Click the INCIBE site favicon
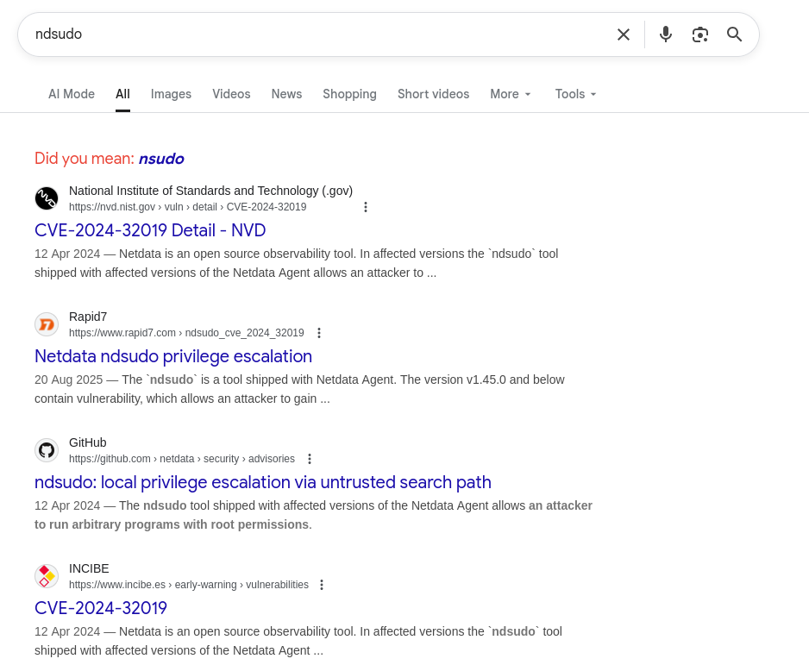Viewport: 809px width, 665px height. (x=47, y=576)
